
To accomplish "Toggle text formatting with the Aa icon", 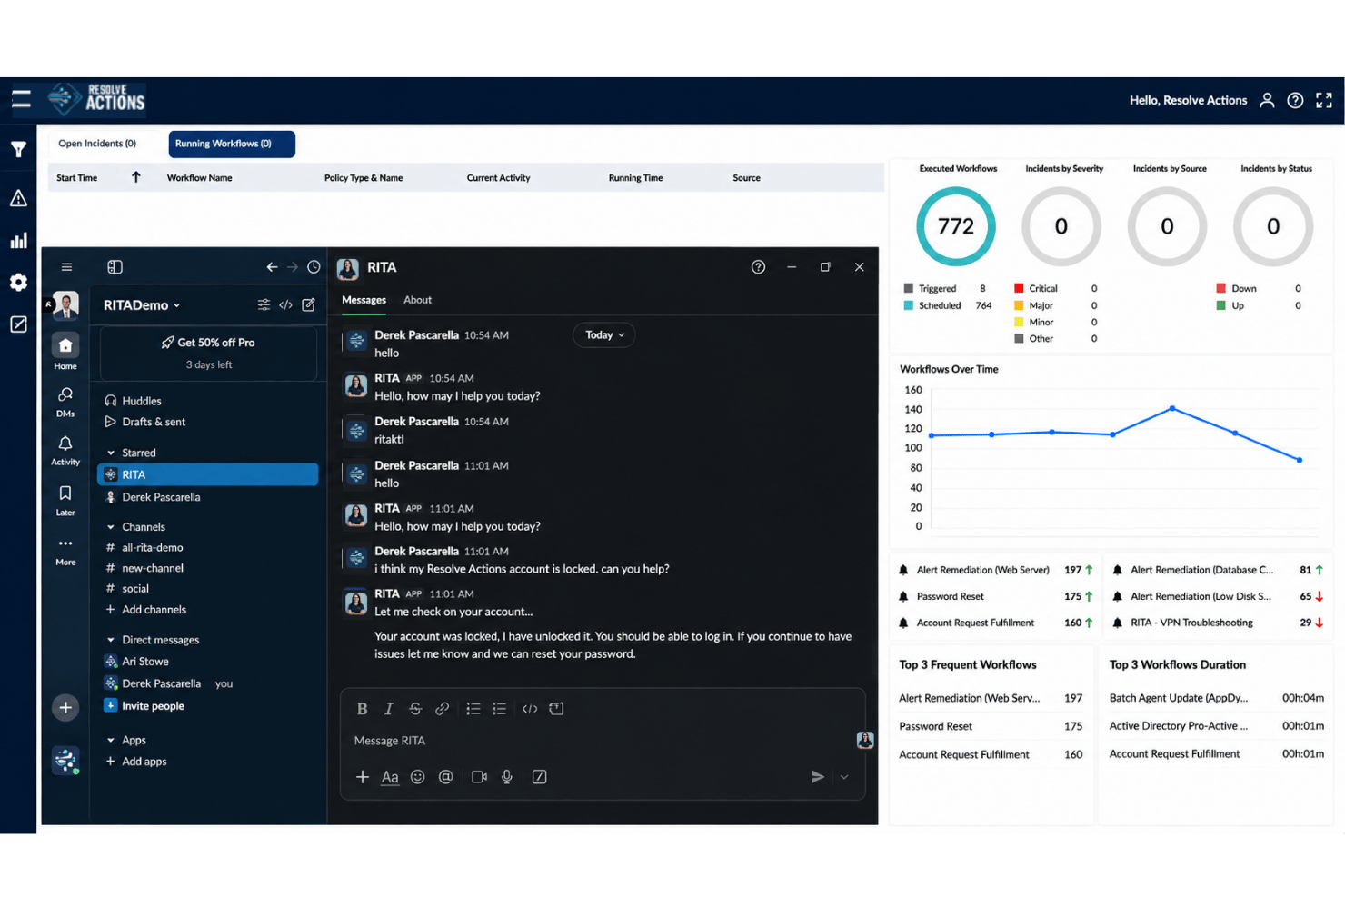I will click(x=390, y=777).
